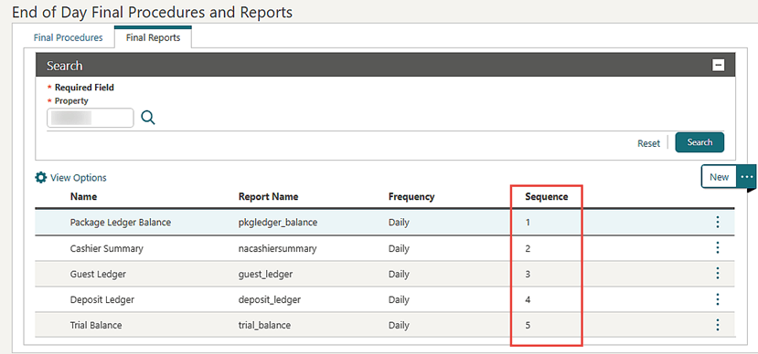The width and height of the screenshot is (758, 354).
Task: Open row menu for Deposit Ledger
Action: coord(718,299)
